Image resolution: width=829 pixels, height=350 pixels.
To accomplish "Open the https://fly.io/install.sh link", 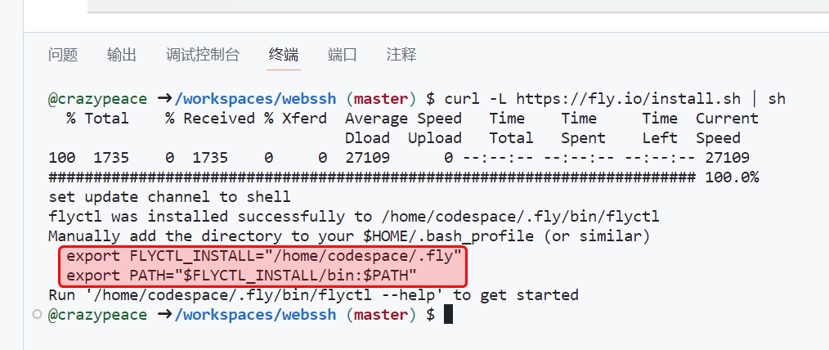I will coord(628,99).
